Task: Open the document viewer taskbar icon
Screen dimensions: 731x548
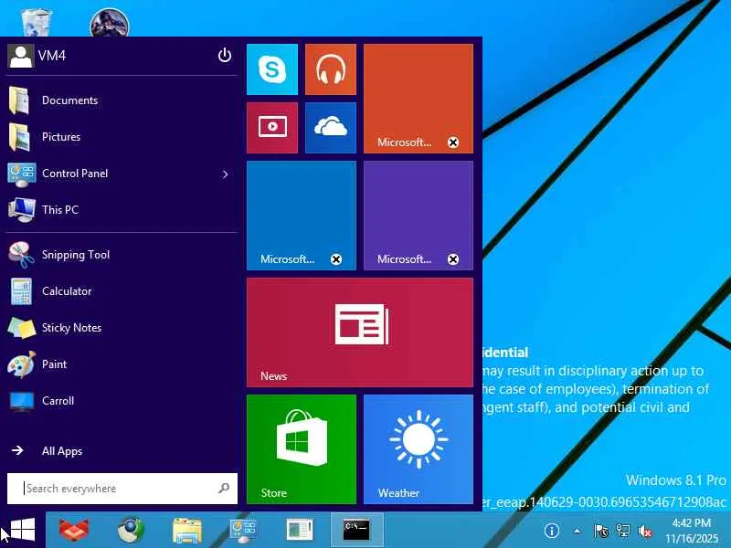Action: 300,531
